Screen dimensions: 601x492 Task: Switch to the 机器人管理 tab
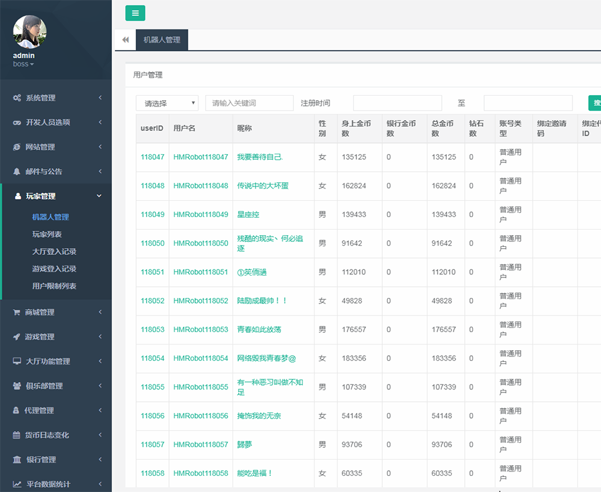tap(162, 40)
